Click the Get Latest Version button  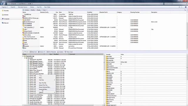point(23,7)
